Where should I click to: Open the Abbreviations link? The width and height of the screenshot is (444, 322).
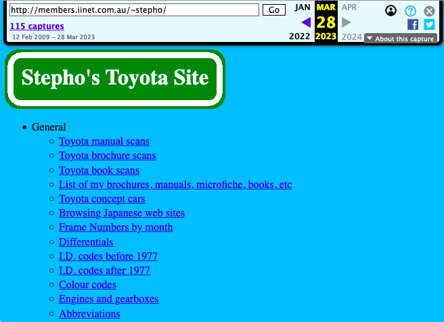point(89,314)
